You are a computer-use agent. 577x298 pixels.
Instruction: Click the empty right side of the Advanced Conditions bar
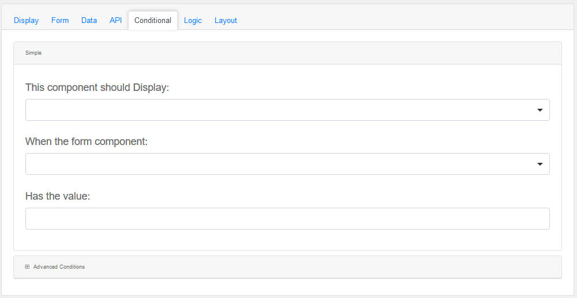(404, 267)
